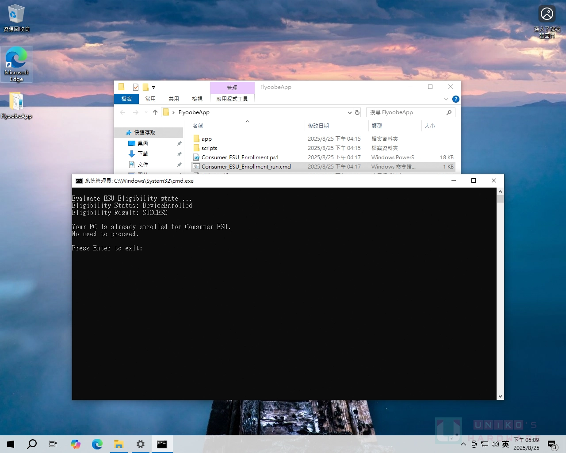Click the cmd scrollbar down arrow
Image resolution: width=566 pixels, height=453 pixels.
[500, 396]
